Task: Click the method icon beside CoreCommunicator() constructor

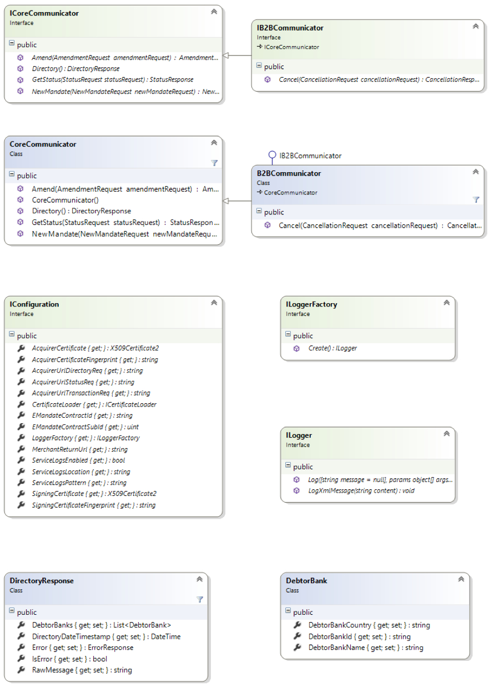Action: tap(21, 200)
